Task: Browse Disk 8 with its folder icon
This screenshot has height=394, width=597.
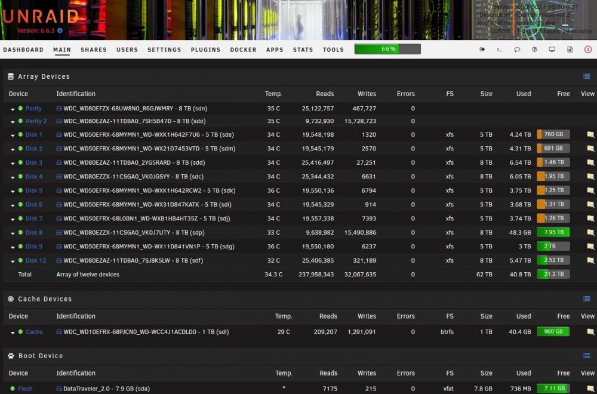Action: (x=590, y=232)
